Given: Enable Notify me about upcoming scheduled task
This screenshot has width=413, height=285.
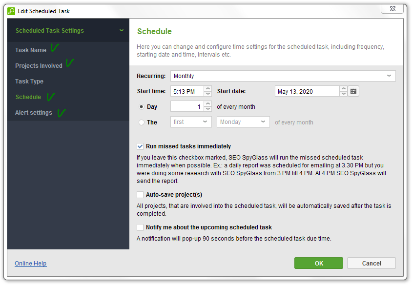Looking at the screenshot, I should click(140, 227).
